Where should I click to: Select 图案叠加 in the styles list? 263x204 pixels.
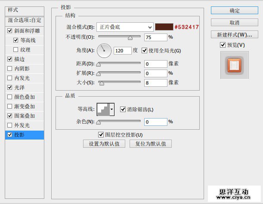(x=25, y=116)
